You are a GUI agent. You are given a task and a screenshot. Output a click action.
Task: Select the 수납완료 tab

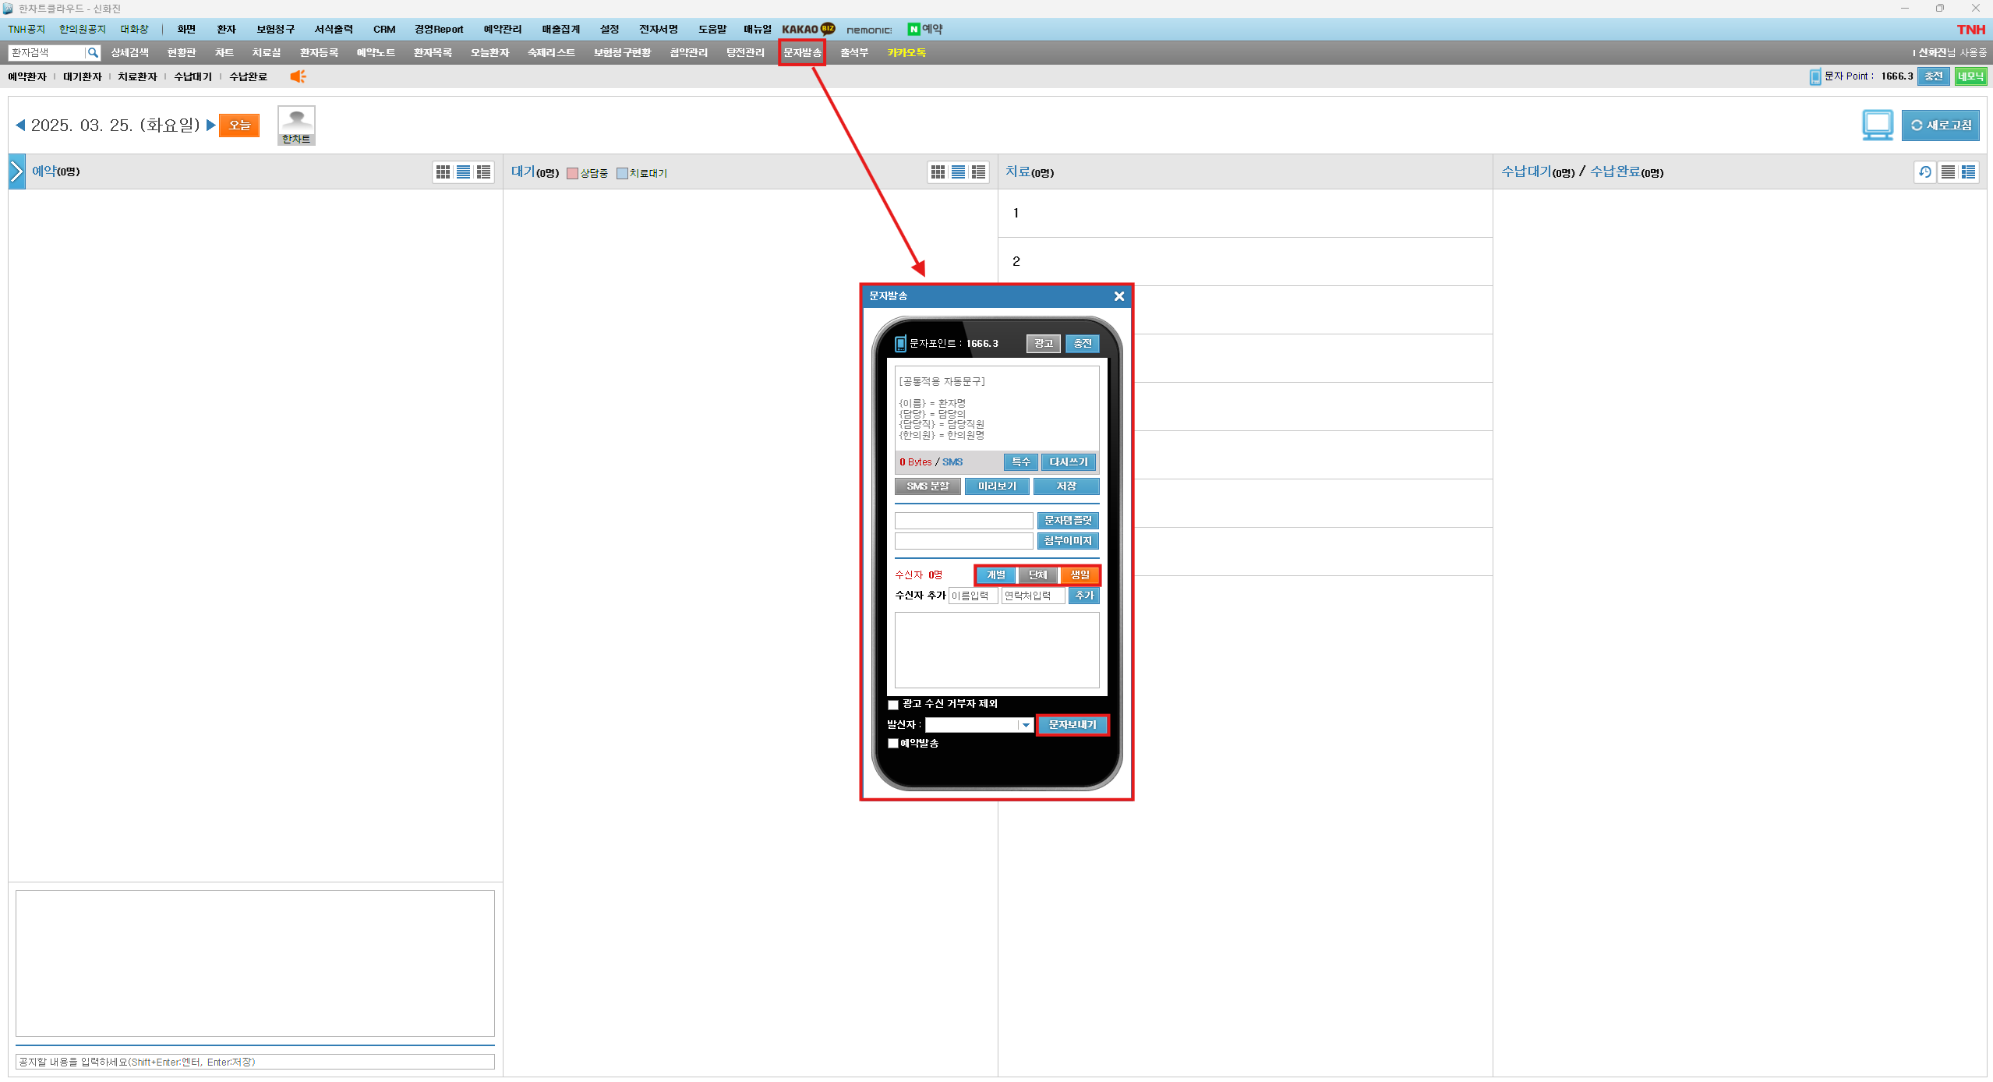coord(249,76)
